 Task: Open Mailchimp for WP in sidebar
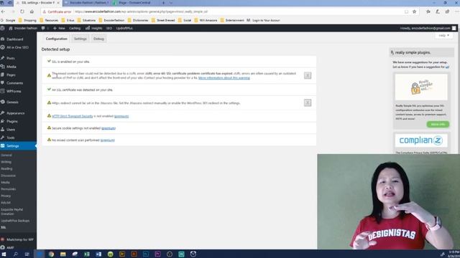click(19, 239)
